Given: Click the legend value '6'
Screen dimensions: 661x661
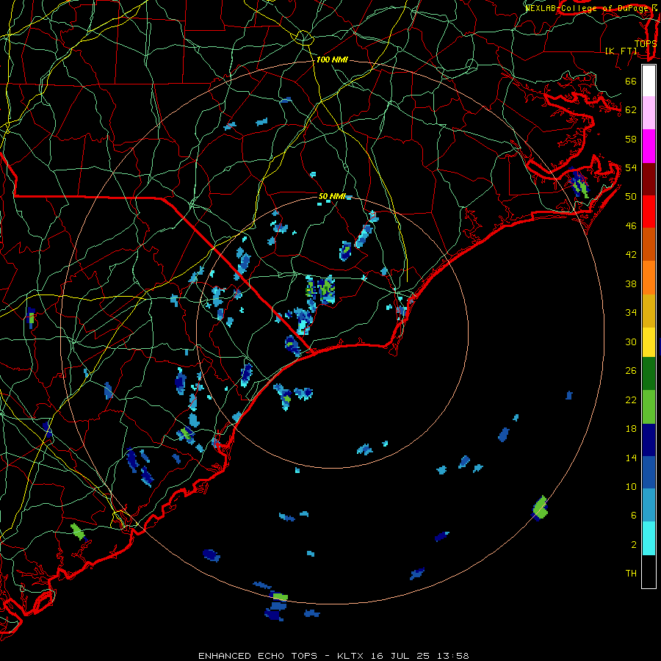Looking at the screenshot, I should (x=634, y=516).
